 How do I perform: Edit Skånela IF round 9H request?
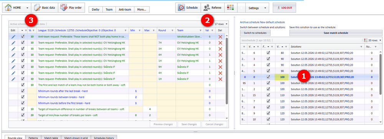[x=13, y=67]
